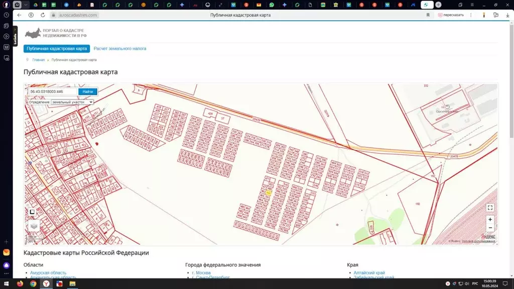Click the Найти search button
The width and height of the screenshot is (514, 289).
pos(87,91)
